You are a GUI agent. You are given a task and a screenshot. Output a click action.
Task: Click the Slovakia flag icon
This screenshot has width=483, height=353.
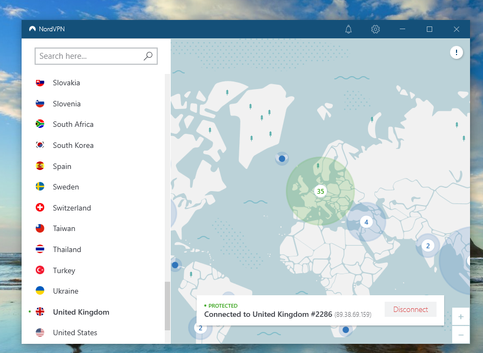[40, 83]
